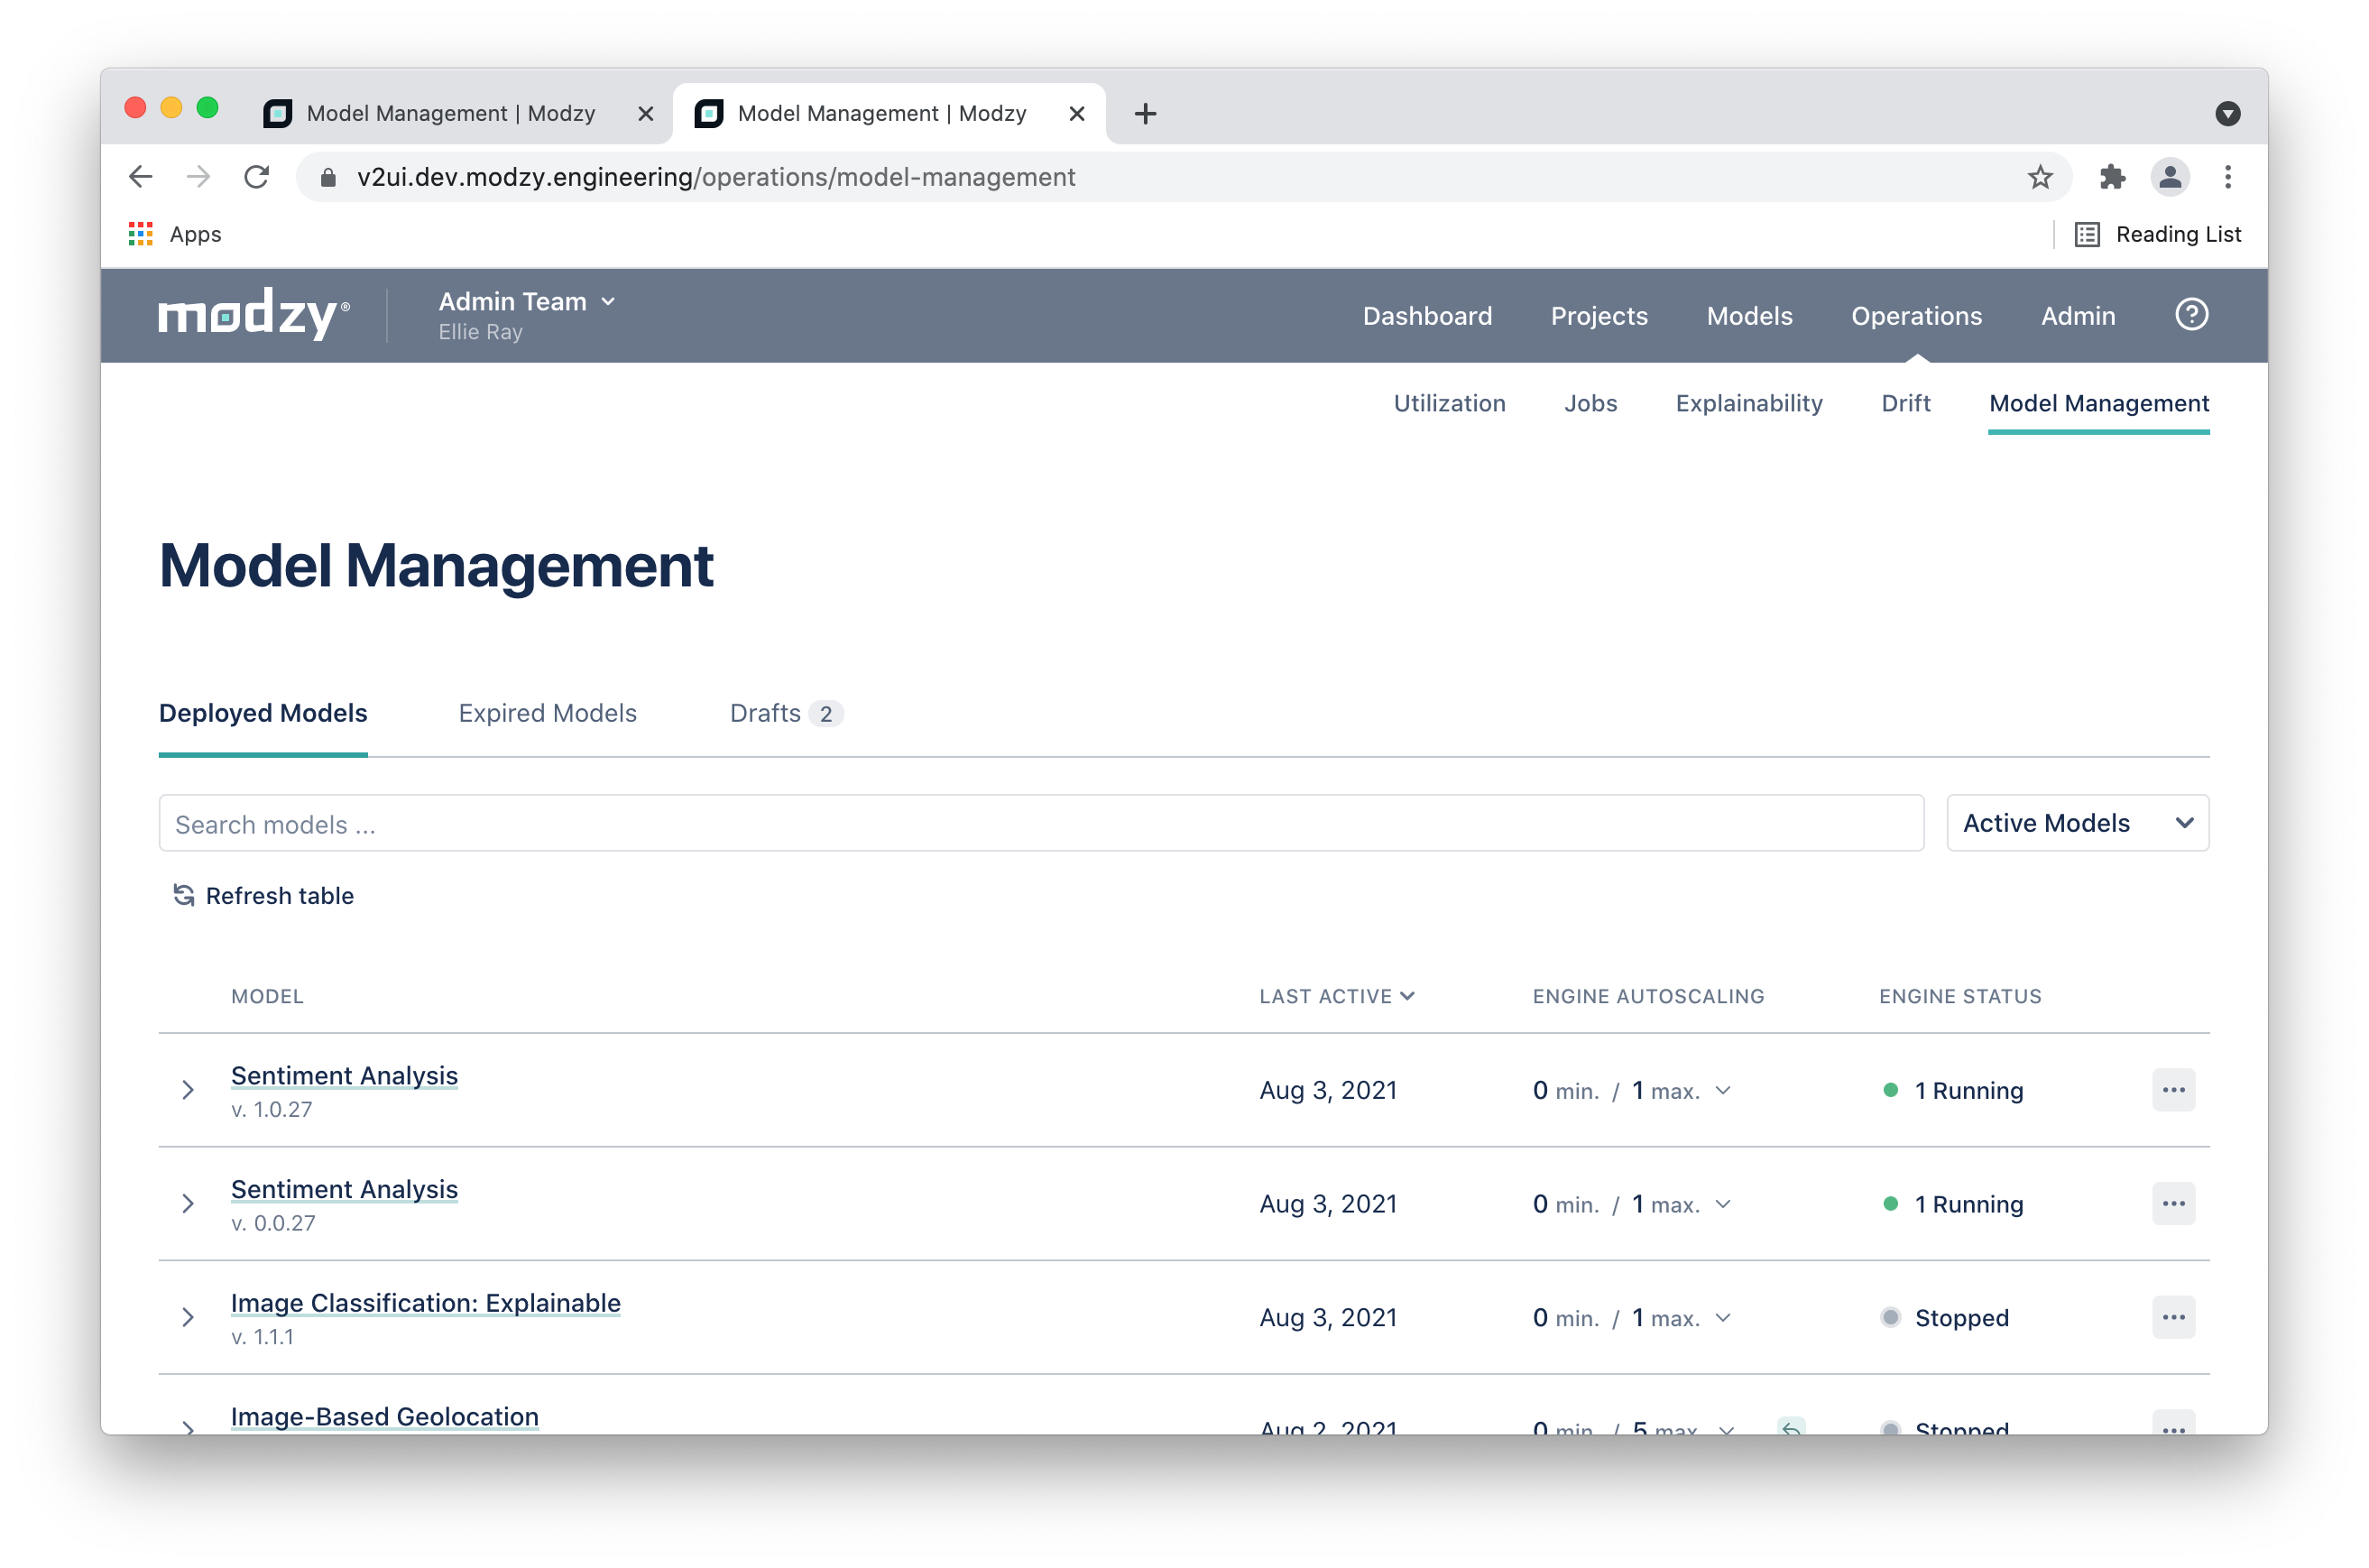Bookmark this page with star icon
Screen dimensions: 2369x1568
click(2039, 177)
